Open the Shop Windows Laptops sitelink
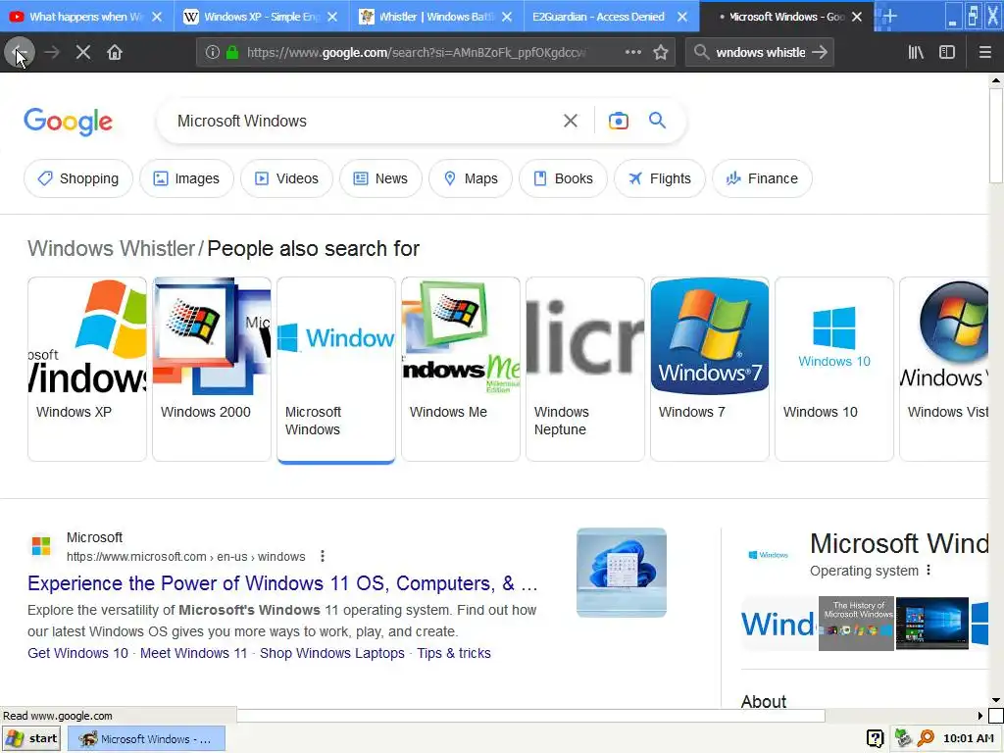This screenshot has height=753, width=1004. [x=331, y=653]
